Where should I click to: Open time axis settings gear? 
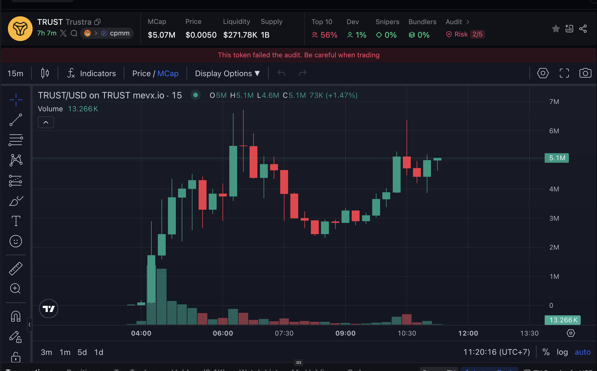pyautogui.click(x=571, y=333)
